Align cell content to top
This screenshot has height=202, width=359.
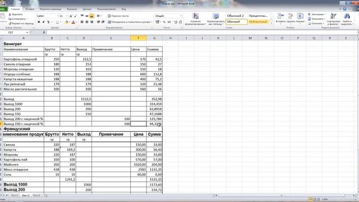coord(82,16)
